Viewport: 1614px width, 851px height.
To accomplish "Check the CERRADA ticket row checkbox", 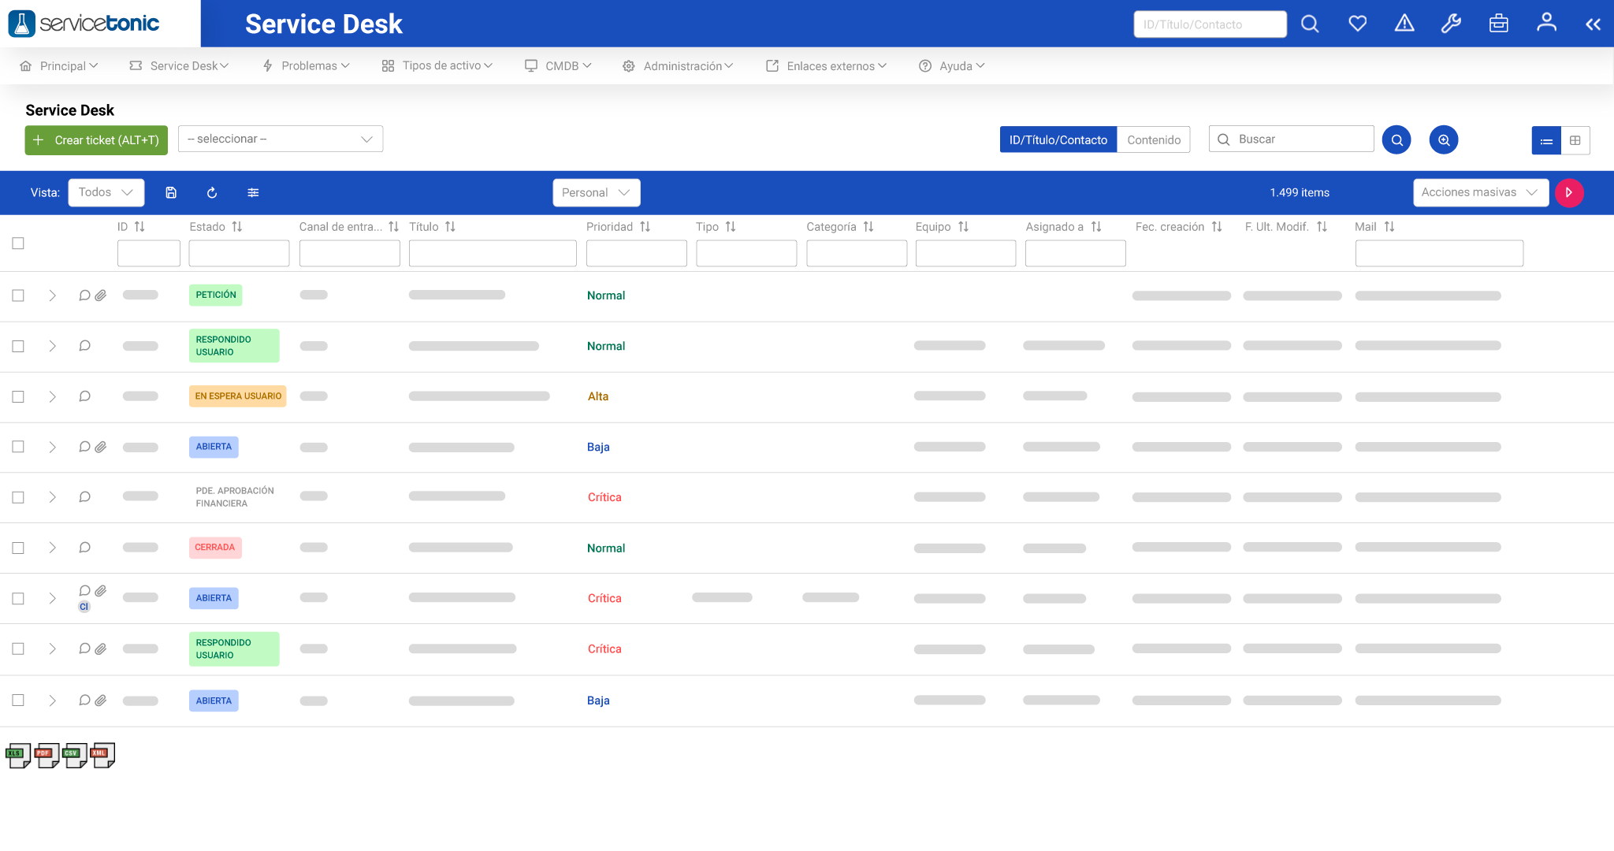I will click(x=18, y=548).
